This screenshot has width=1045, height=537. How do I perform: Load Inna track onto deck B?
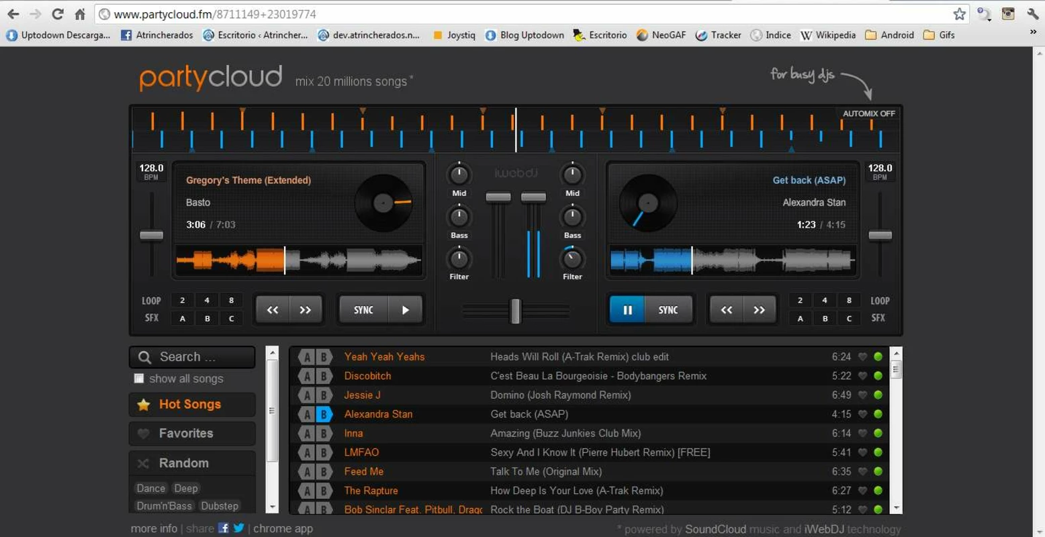[x=324, y=434]
